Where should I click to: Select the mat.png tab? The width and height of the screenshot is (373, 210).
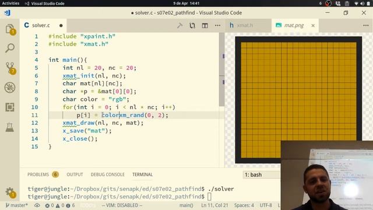[295, 25]
